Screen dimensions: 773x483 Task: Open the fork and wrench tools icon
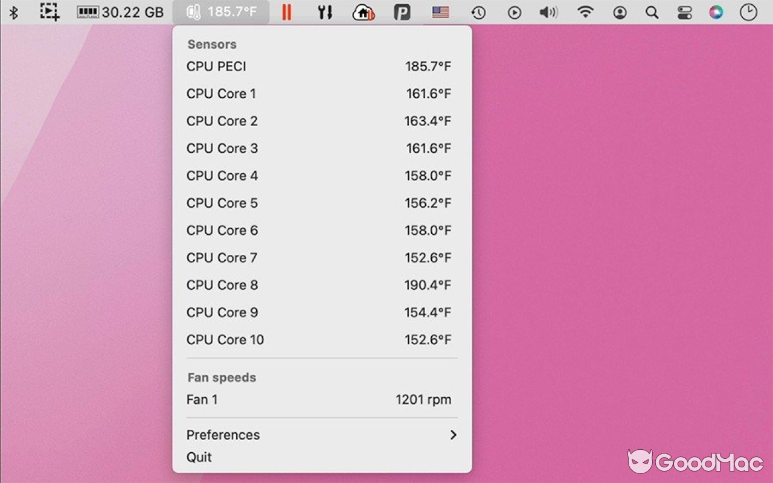325,12
